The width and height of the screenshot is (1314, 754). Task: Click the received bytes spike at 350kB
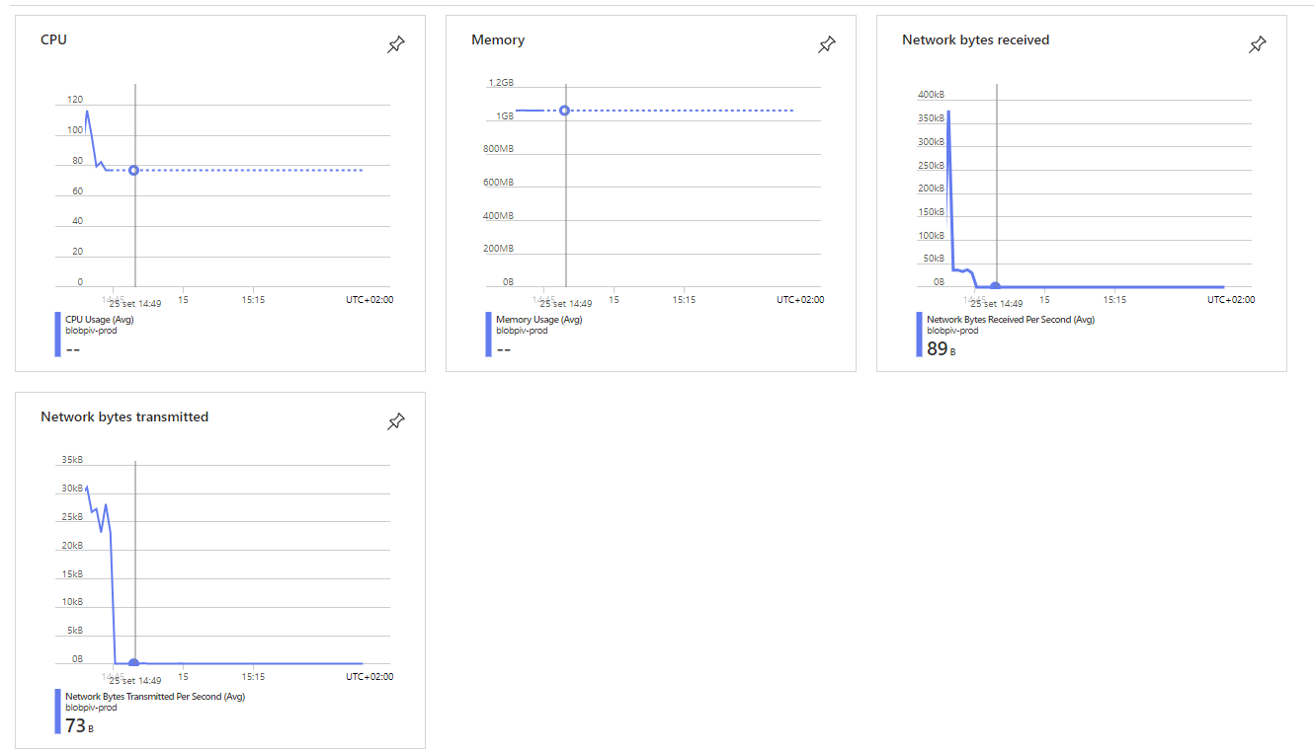point(948,113)
